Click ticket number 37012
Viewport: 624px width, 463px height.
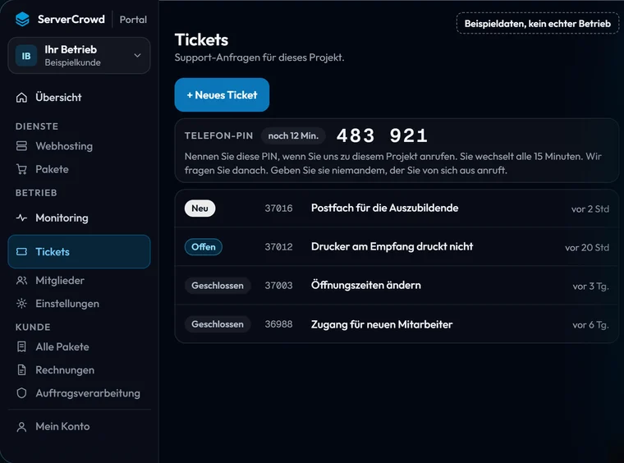click(x=278, y=247)
